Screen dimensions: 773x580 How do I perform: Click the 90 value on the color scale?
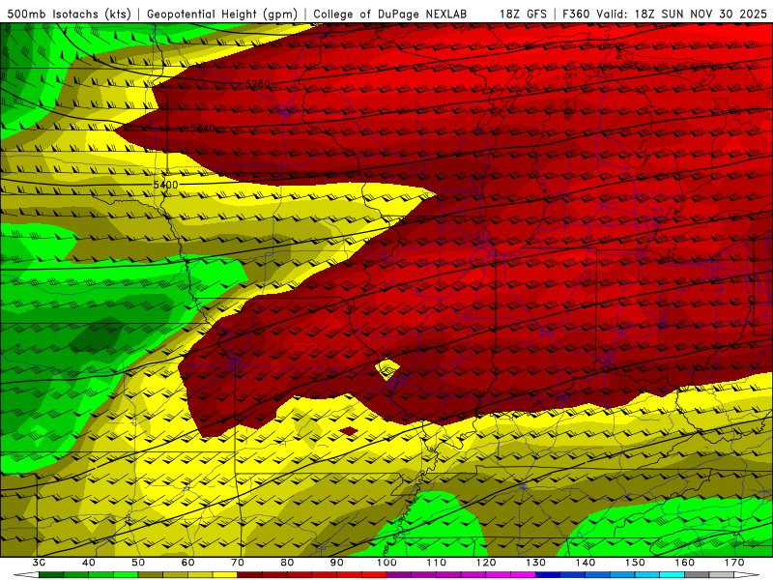coord(336,563)
